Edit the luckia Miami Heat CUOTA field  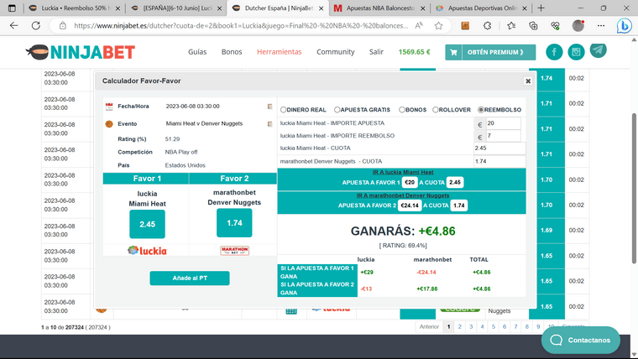tap(499, 148)
